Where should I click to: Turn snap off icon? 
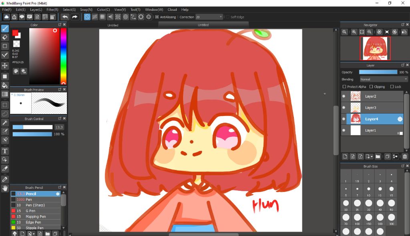pyautogui.click(x=87, y=17)
